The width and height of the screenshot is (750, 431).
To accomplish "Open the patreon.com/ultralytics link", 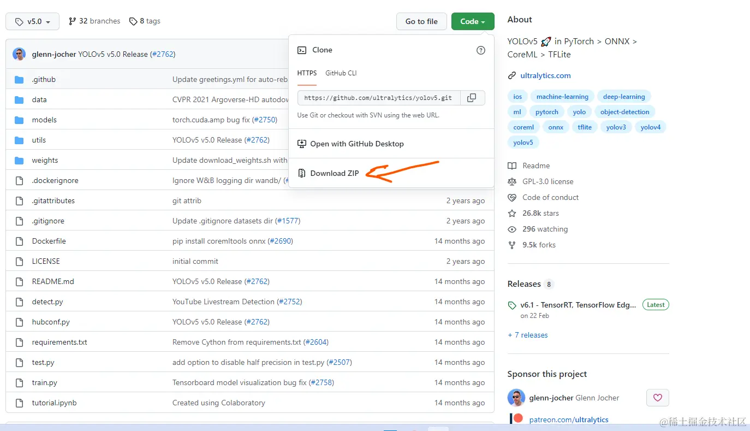I will pos(569,420).
